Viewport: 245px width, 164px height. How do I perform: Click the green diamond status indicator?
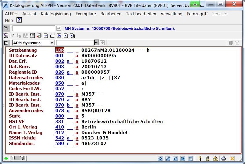click(6, 158)
